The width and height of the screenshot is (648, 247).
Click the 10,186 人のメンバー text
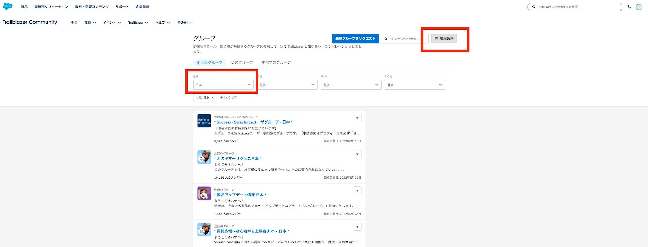[x=228, y=177]
